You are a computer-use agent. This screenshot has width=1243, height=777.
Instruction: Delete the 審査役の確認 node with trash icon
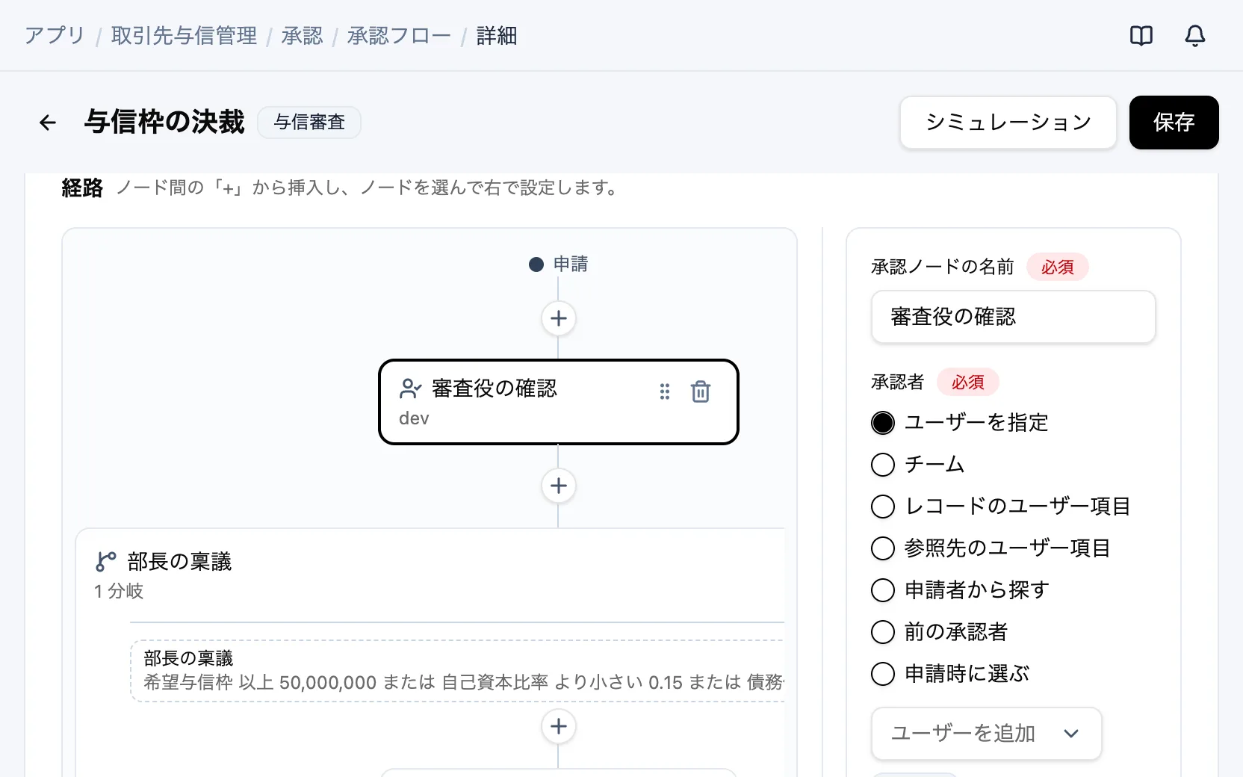pyautogui.click(x=701, y=391)
